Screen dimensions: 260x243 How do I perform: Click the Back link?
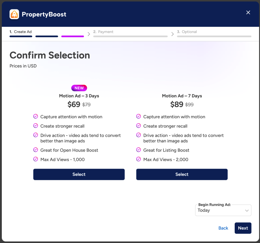(223, 228)
